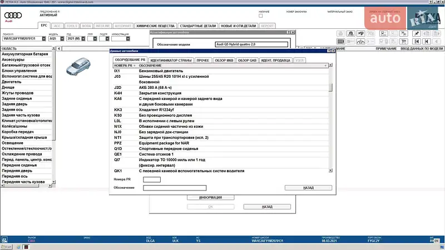Image resolution: width=445 pixels, height=250 pixels.
Task: Open the Модель AQ5 dropdown
Action: 61,39
